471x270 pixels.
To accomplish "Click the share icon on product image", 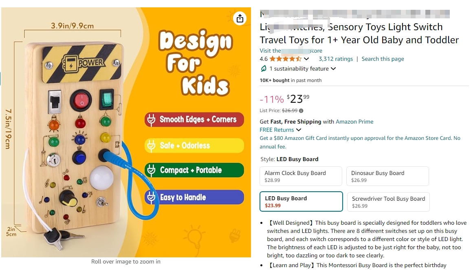I will point(240,19).
